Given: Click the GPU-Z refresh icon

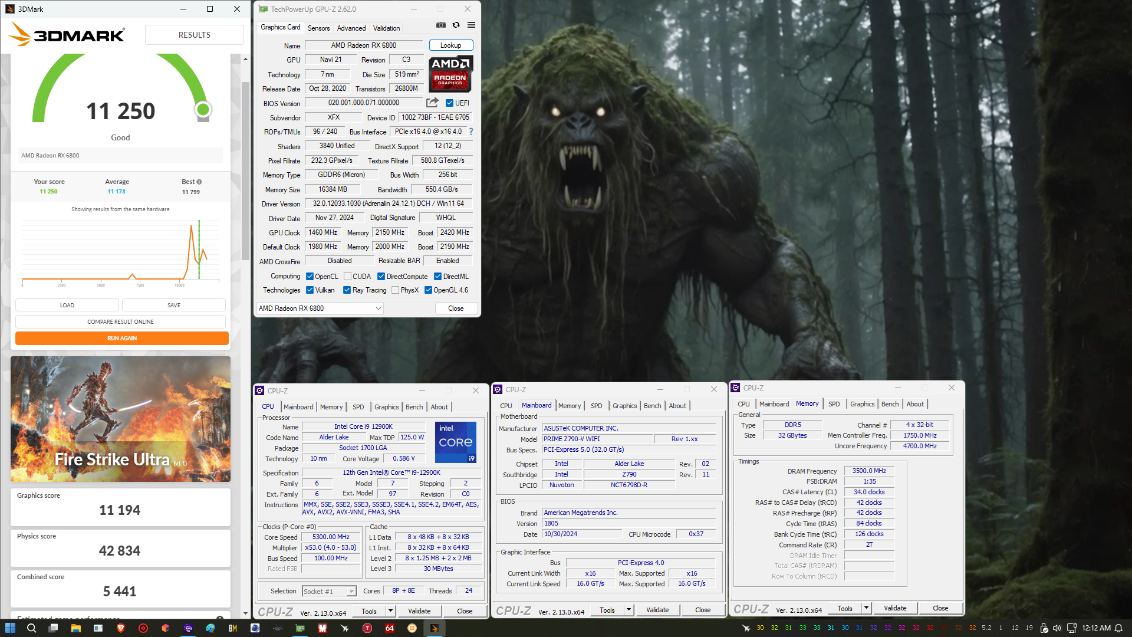Looking at the screenshot, I should (456, 25).
